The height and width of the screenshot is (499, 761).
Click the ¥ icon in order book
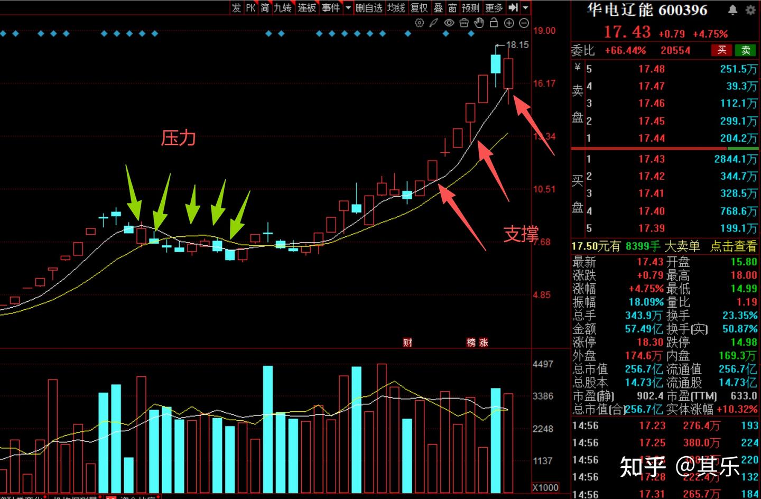[x=578, y=67]
